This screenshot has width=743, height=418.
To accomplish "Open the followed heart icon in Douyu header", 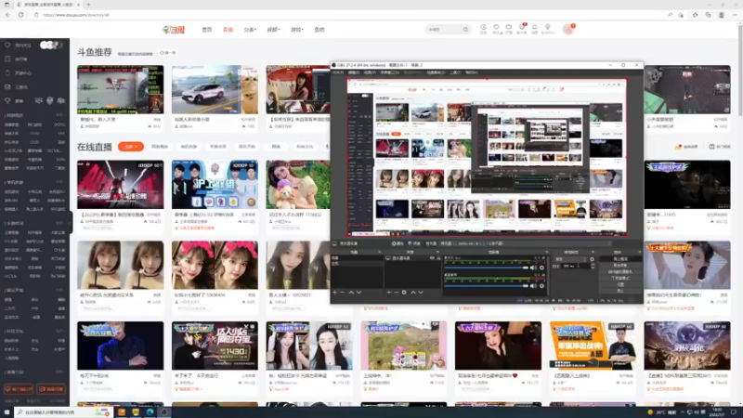I will click(496, 28).
